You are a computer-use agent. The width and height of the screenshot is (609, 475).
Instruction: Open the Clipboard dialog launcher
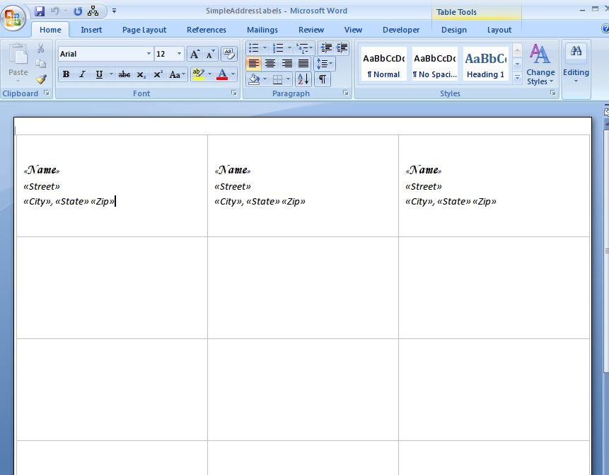(47, 93)
